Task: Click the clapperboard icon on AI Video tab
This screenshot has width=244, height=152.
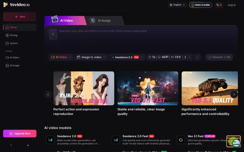Action: [55, 19]
